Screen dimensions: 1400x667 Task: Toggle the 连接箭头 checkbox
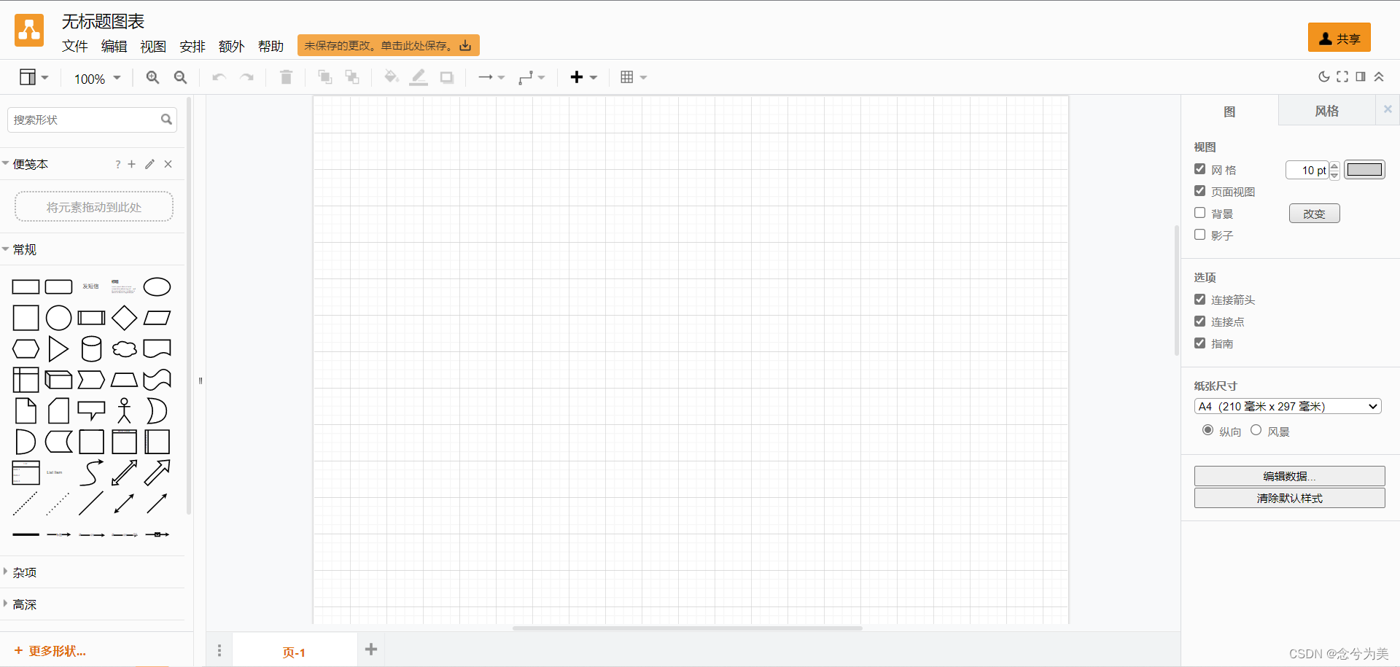pyautogui.click(x=1199, y=300)
